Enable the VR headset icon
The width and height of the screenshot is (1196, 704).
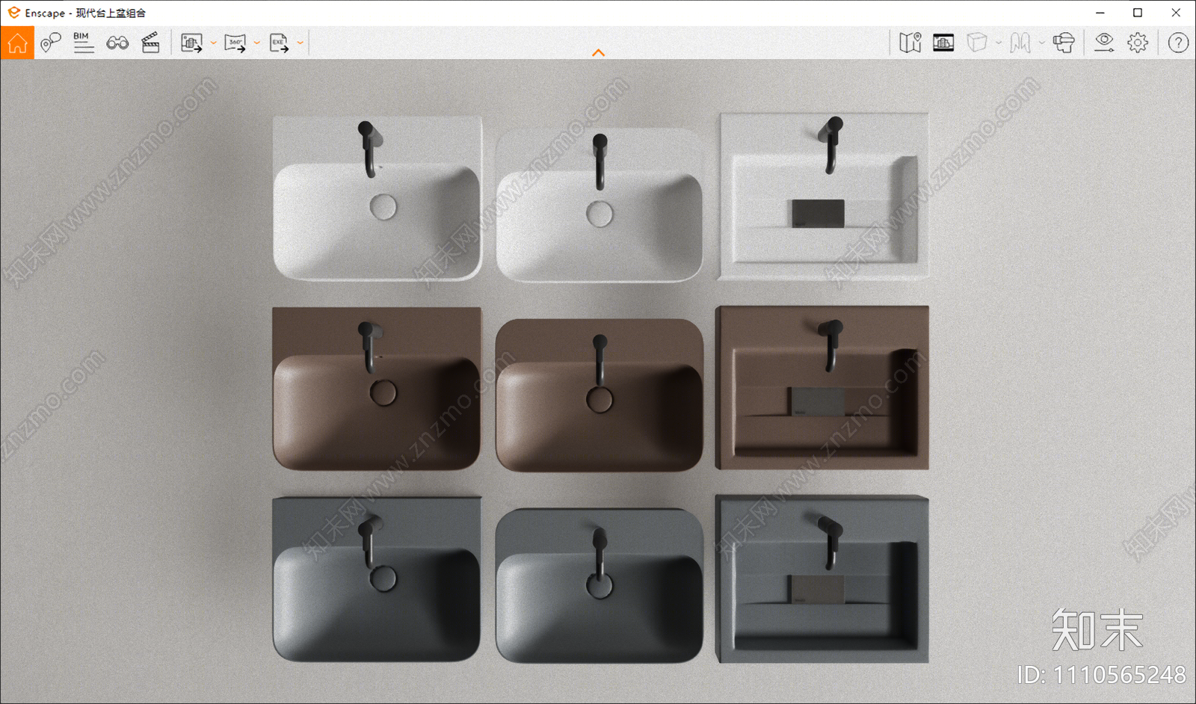1064,43
